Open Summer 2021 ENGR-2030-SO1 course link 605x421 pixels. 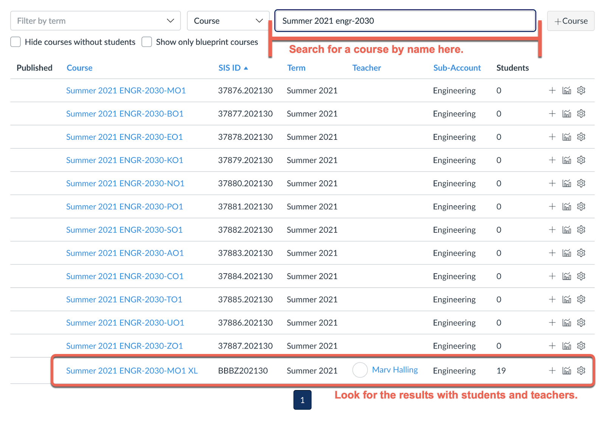point(124,230)
